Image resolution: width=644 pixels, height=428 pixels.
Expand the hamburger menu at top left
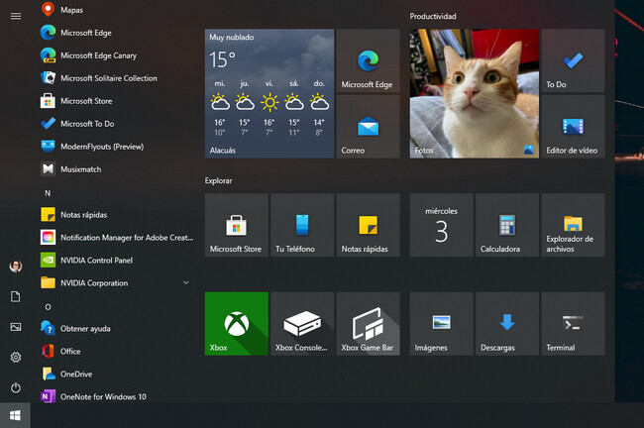(x=16, y=16)
